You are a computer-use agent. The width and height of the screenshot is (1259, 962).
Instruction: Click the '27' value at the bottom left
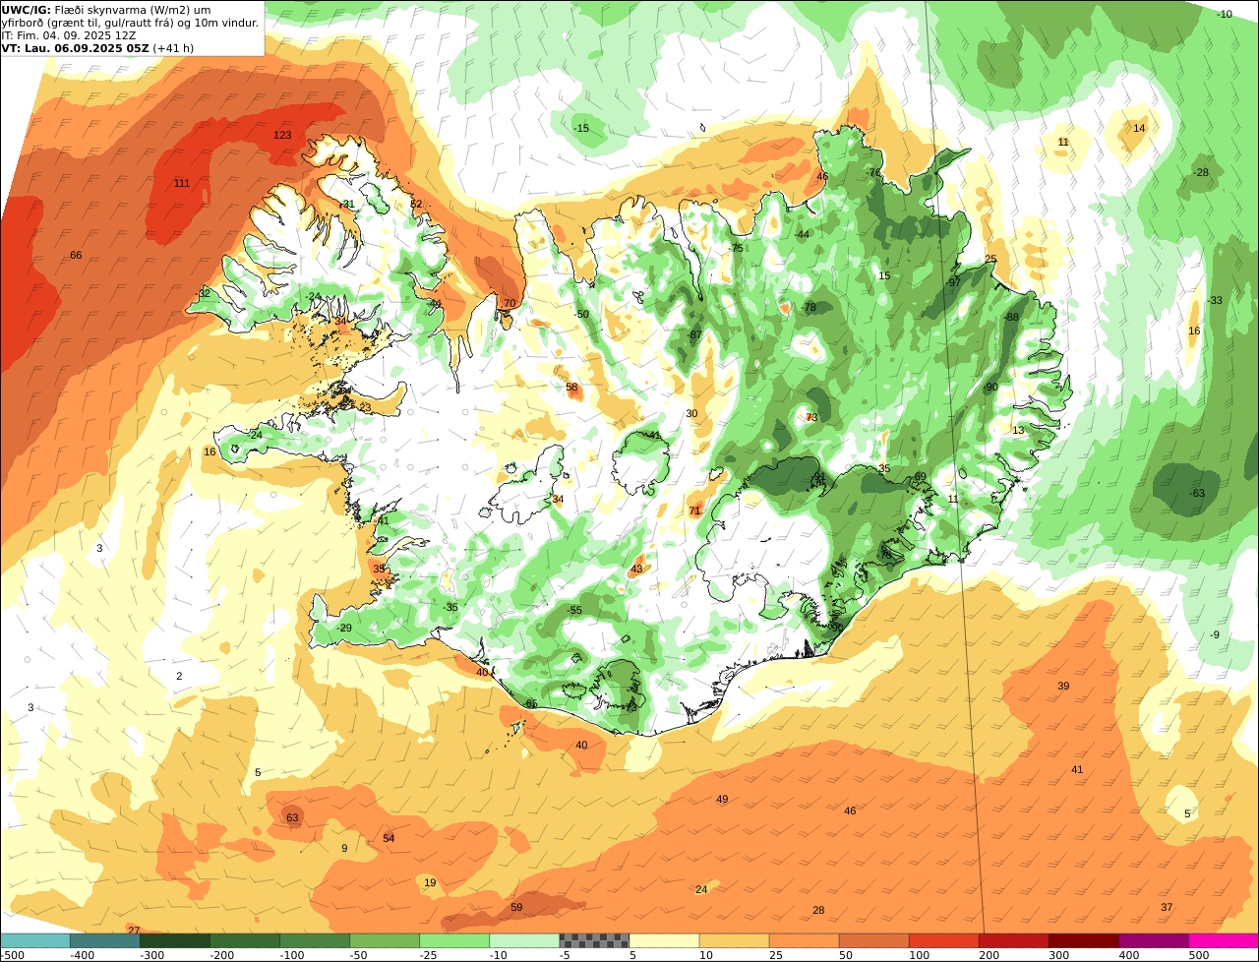[x=134, y=930]
